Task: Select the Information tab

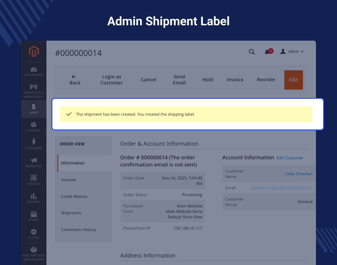Action: [85, 163]
